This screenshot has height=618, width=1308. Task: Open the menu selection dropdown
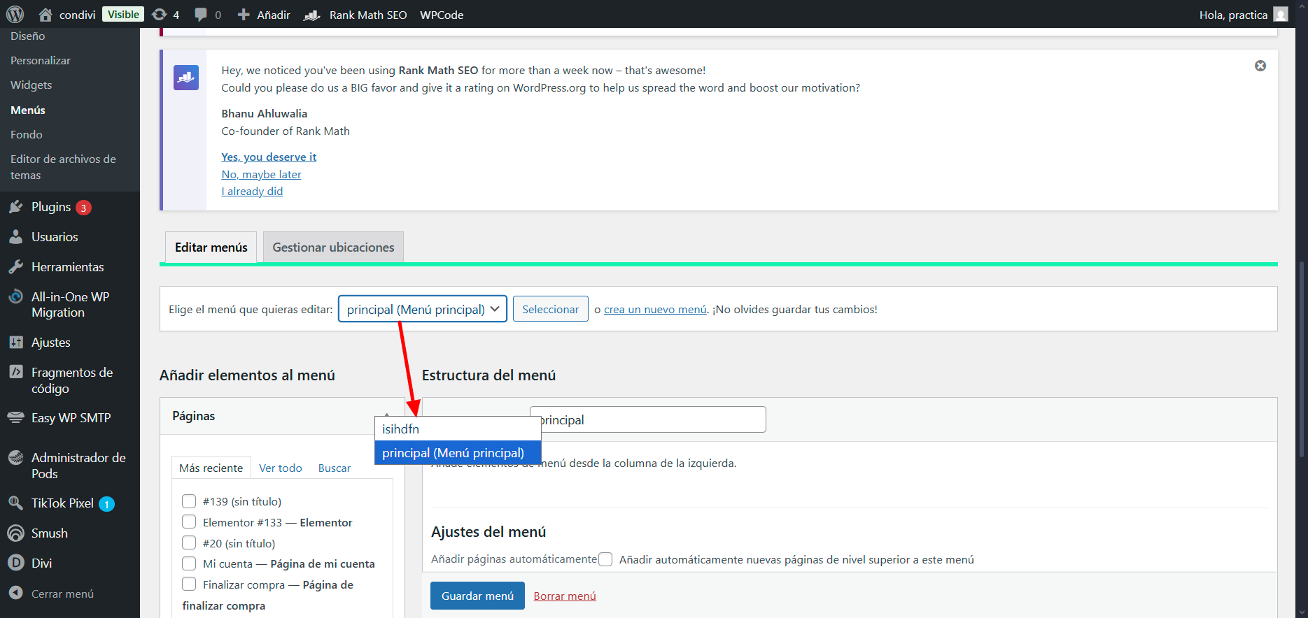[422, 309]
